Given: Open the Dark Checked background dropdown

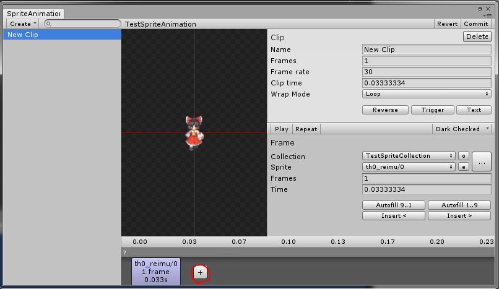Looking at the screenshot, I should click(461, 129).
